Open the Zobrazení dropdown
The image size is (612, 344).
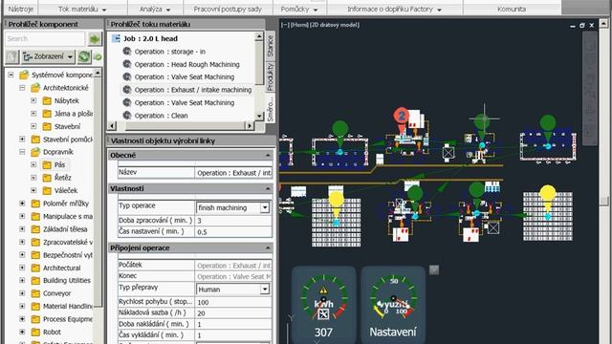pos(48,57)
